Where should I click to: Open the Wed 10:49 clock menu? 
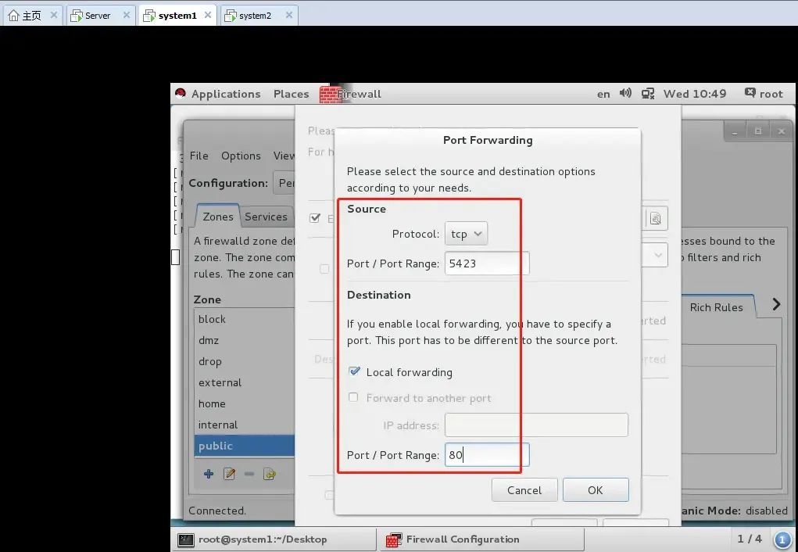click(x=695, y=94)
